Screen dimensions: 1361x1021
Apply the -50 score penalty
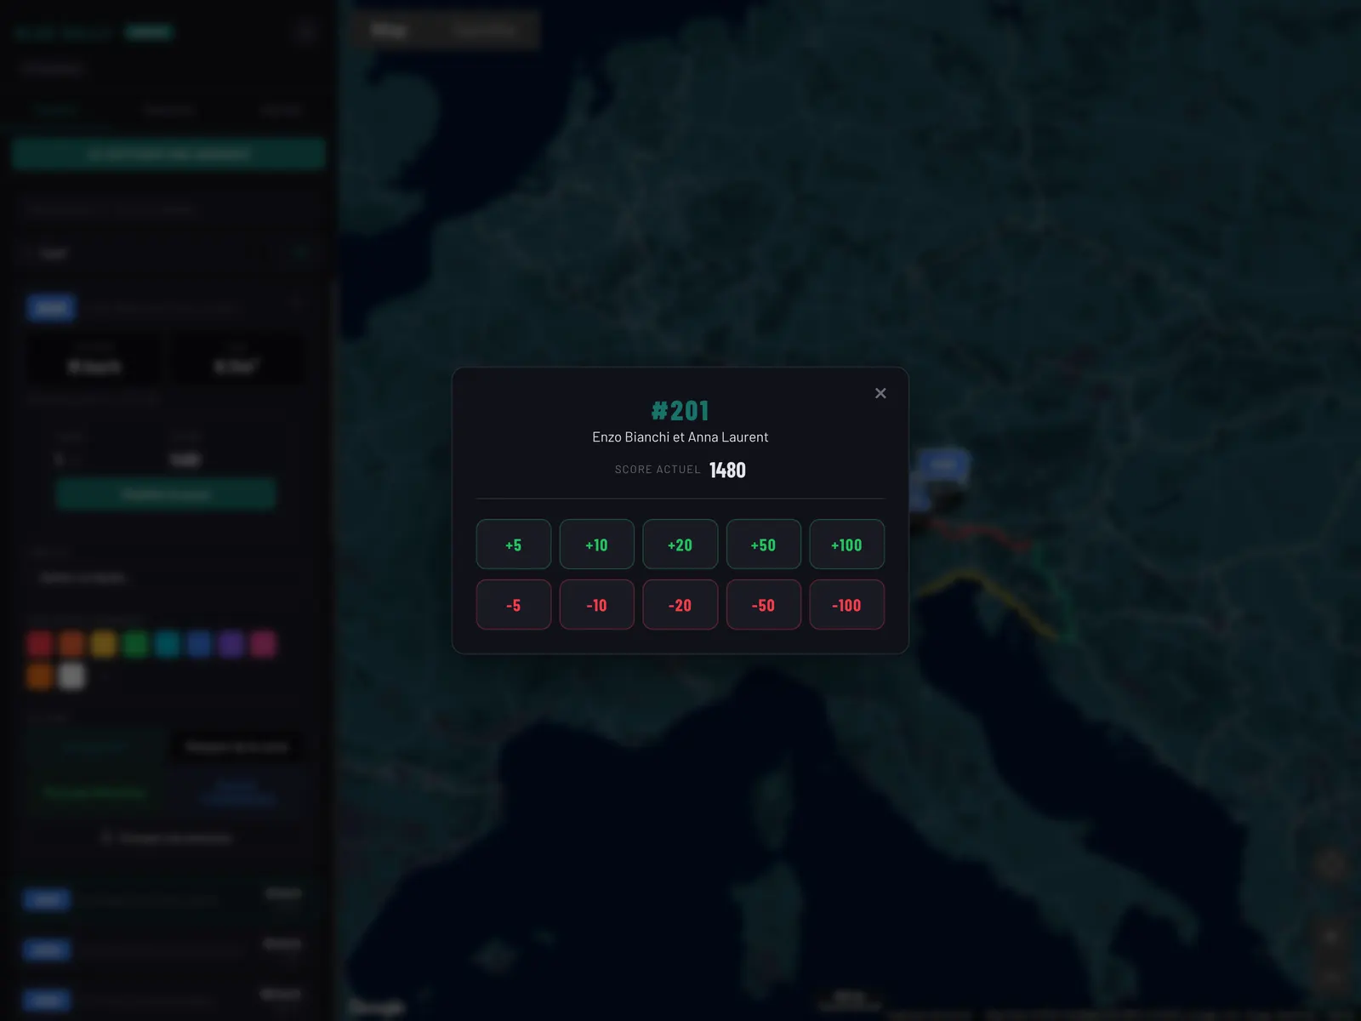coord(763,605)
